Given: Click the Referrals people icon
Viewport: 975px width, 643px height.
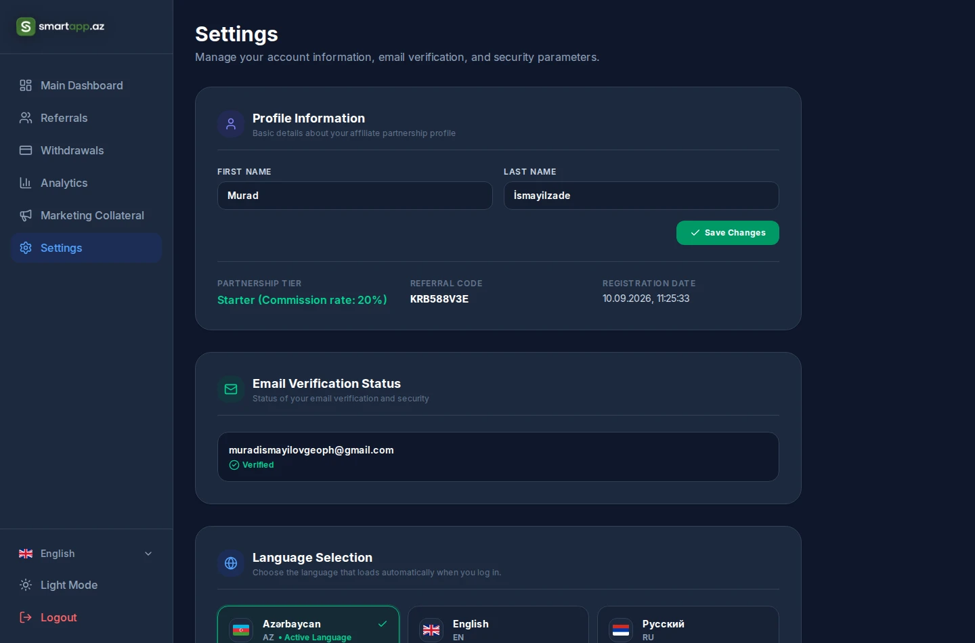Looking at the screenshot, I should click(x=26, y=118).
